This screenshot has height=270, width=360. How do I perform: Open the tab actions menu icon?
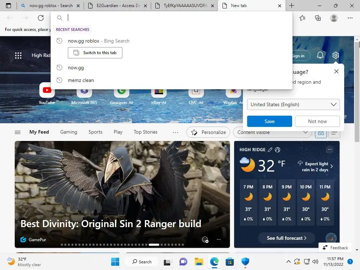(x=8, y=6)
